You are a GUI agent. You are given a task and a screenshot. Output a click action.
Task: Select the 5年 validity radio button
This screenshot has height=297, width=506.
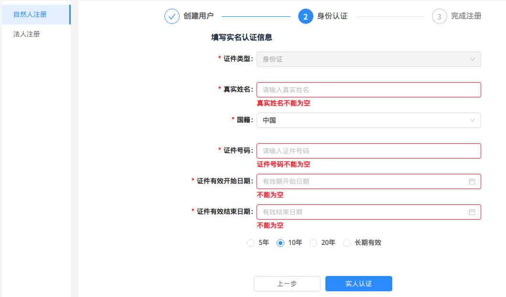click(x=251, y=243)
